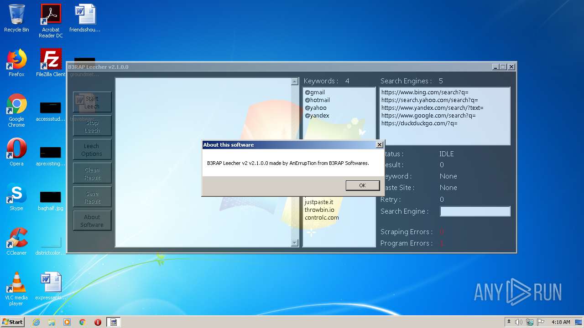Launch Chrome from taskbar
The image size is (584, 328).
coord(83,322)
